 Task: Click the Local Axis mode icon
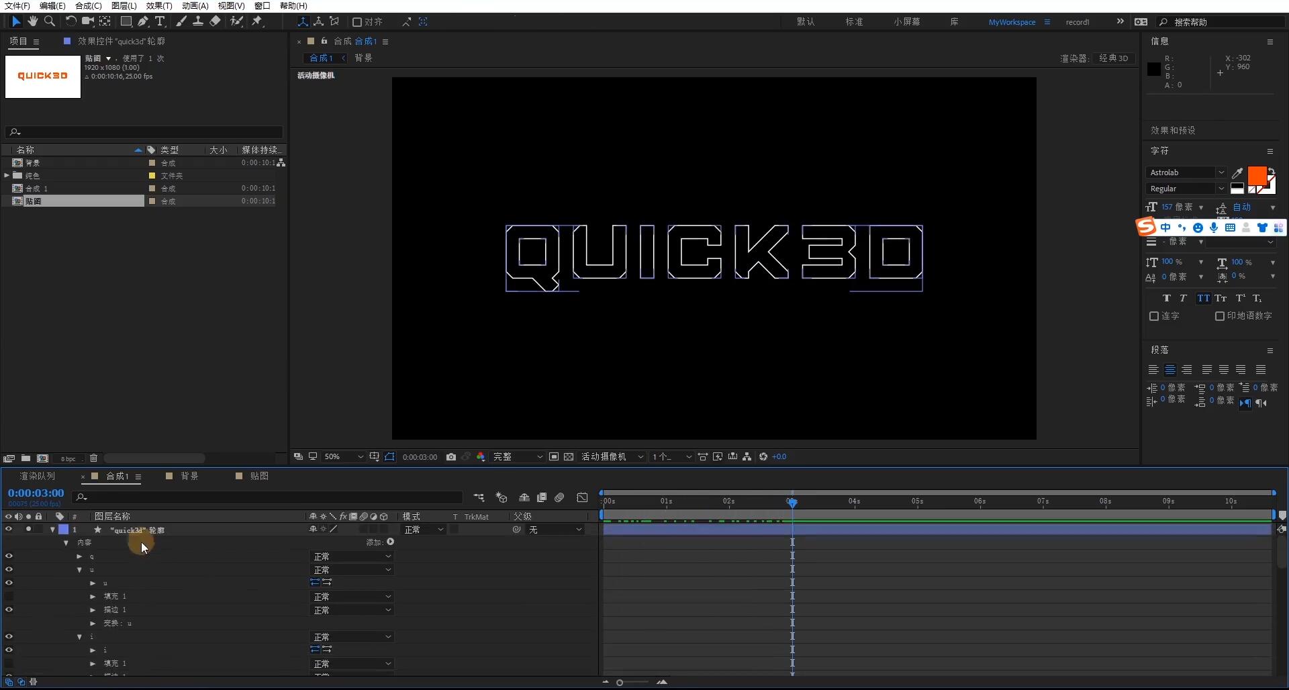click(x=303, y=21)
